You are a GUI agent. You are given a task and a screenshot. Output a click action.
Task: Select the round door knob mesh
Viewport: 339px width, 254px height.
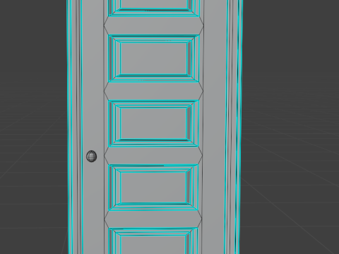click(92, 156)
